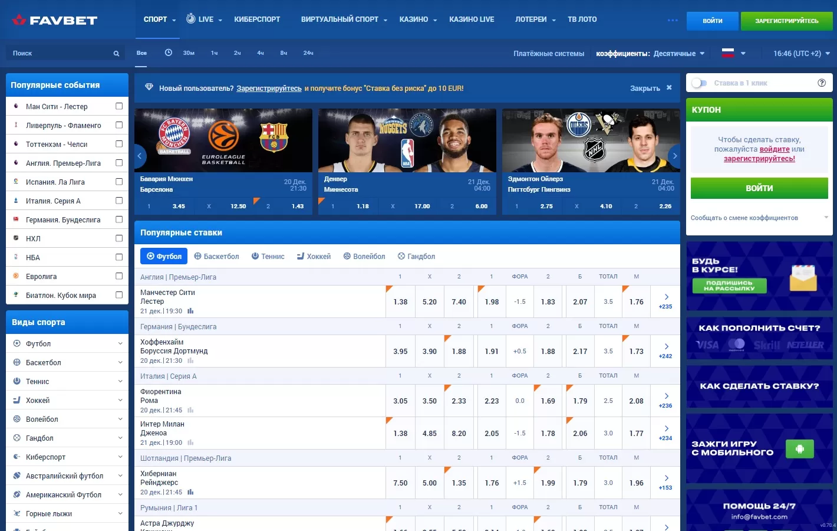The image size is (837, 531).
Task: Click the ЗАРЕГИСТРИРУЙТЕСЬ button
Action: coord(786,21)
